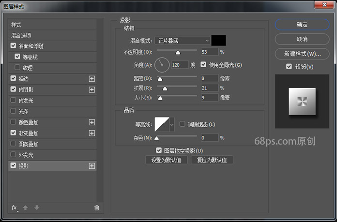Uncheck the 等高线 sub-option checkbox
The height and width of the screenshot is (222, 337).
(17, 57)
